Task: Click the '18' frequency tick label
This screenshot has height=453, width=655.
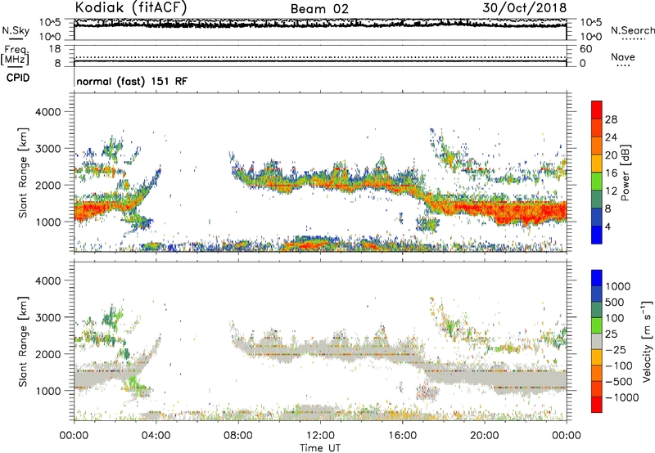Action: [x=55, y=49]
